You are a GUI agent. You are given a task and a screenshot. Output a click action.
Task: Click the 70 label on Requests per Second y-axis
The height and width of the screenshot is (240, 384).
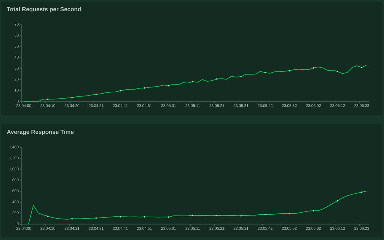17,25
